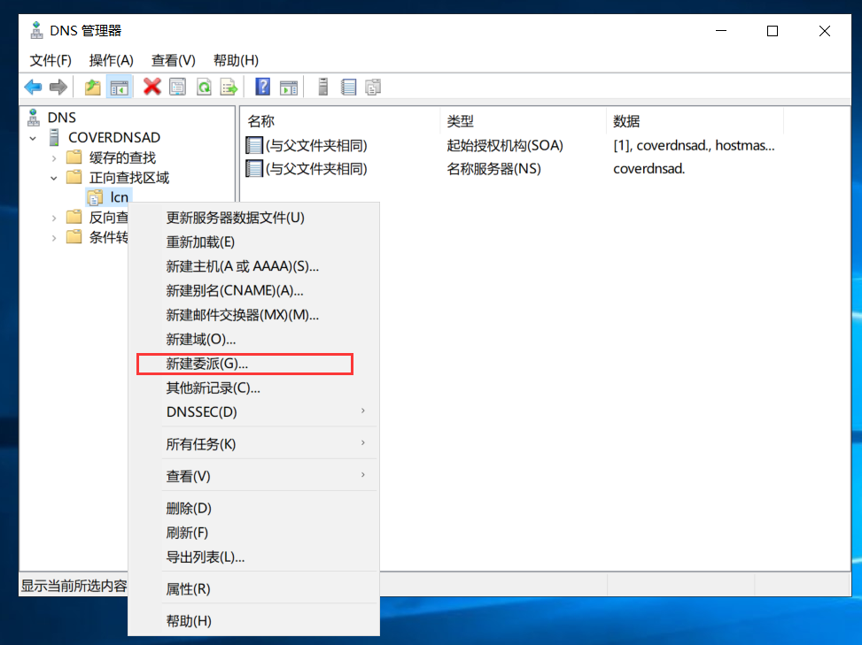
Task: Click the 类型 column header
Action: 461,121
